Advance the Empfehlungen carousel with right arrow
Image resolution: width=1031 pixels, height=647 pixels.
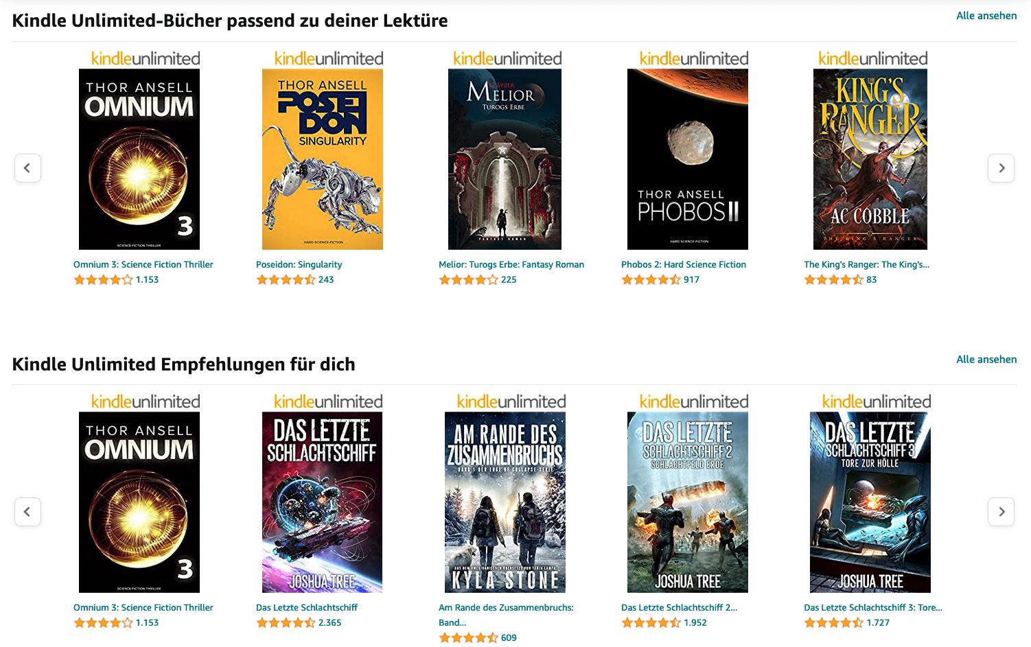(x=1001, y=512)
